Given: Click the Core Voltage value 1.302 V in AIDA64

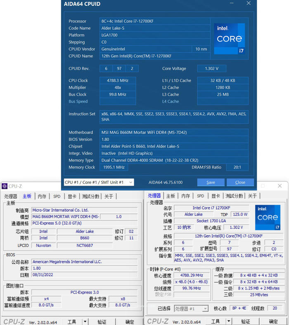Looking at the screenshot, I should [x=212, y=68].
